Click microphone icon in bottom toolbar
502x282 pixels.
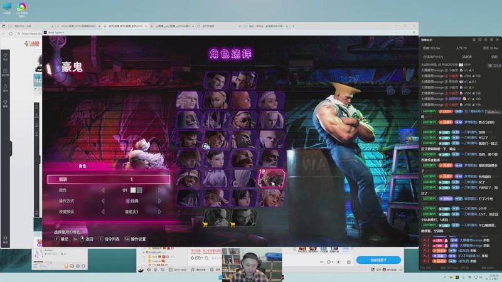point(156,270)
